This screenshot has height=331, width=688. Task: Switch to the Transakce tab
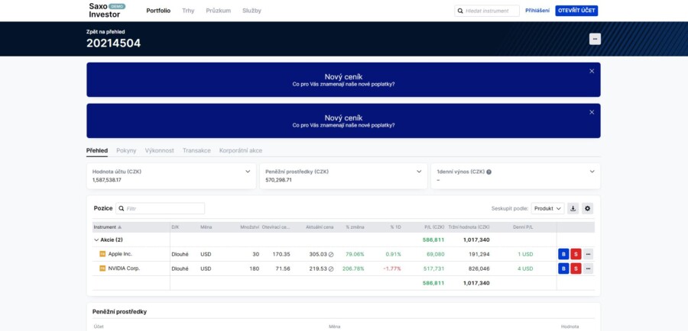click(196, 150)
